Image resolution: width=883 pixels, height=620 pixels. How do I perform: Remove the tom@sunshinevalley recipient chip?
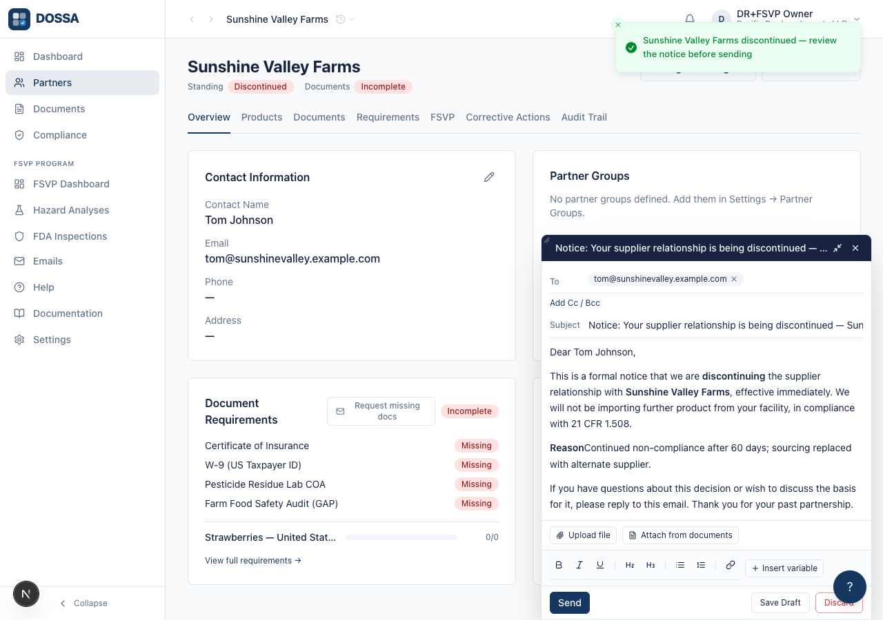pos(734,279)
